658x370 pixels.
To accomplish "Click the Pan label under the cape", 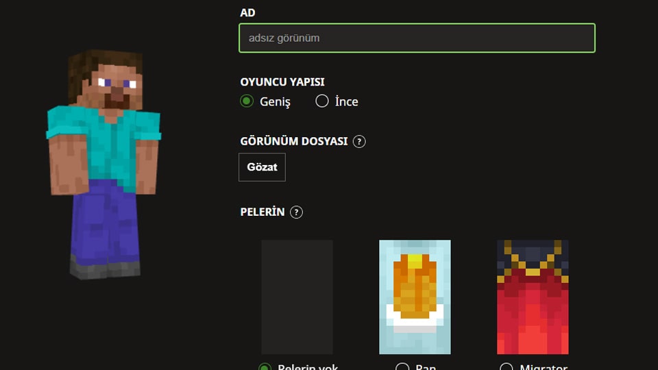I will click(426, 367).
